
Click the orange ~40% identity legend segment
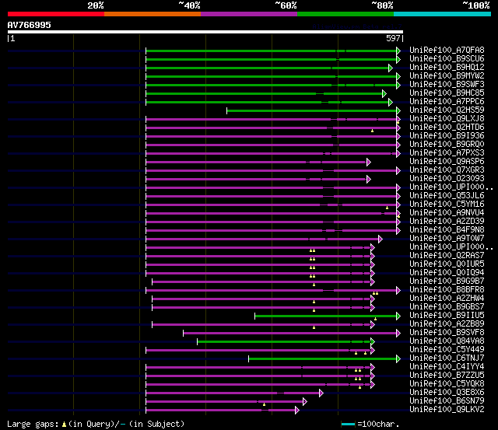pos(153,14)
